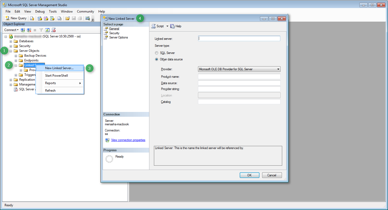Click the SQL Server Agent icon in tree
This screenshot has width=388, height=210.
click(x=16, y=89)
